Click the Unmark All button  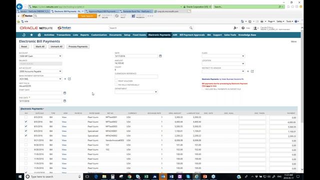tap(56, 46)
